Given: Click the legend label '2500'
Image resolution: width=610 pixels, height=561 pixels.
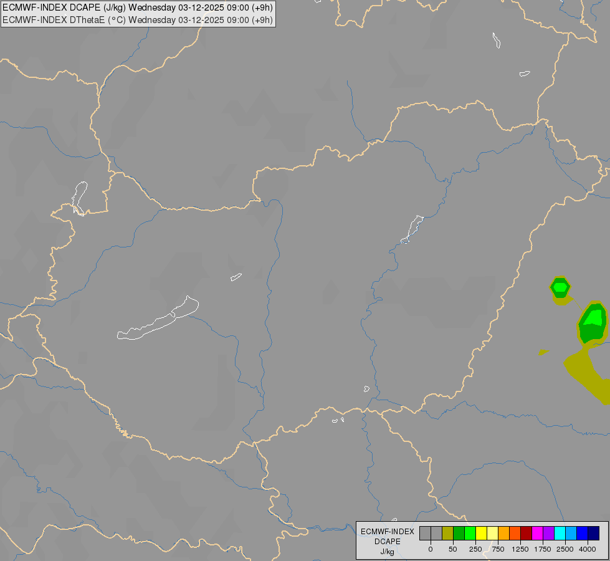Looking at the screenshot, I should pos(565,549).
